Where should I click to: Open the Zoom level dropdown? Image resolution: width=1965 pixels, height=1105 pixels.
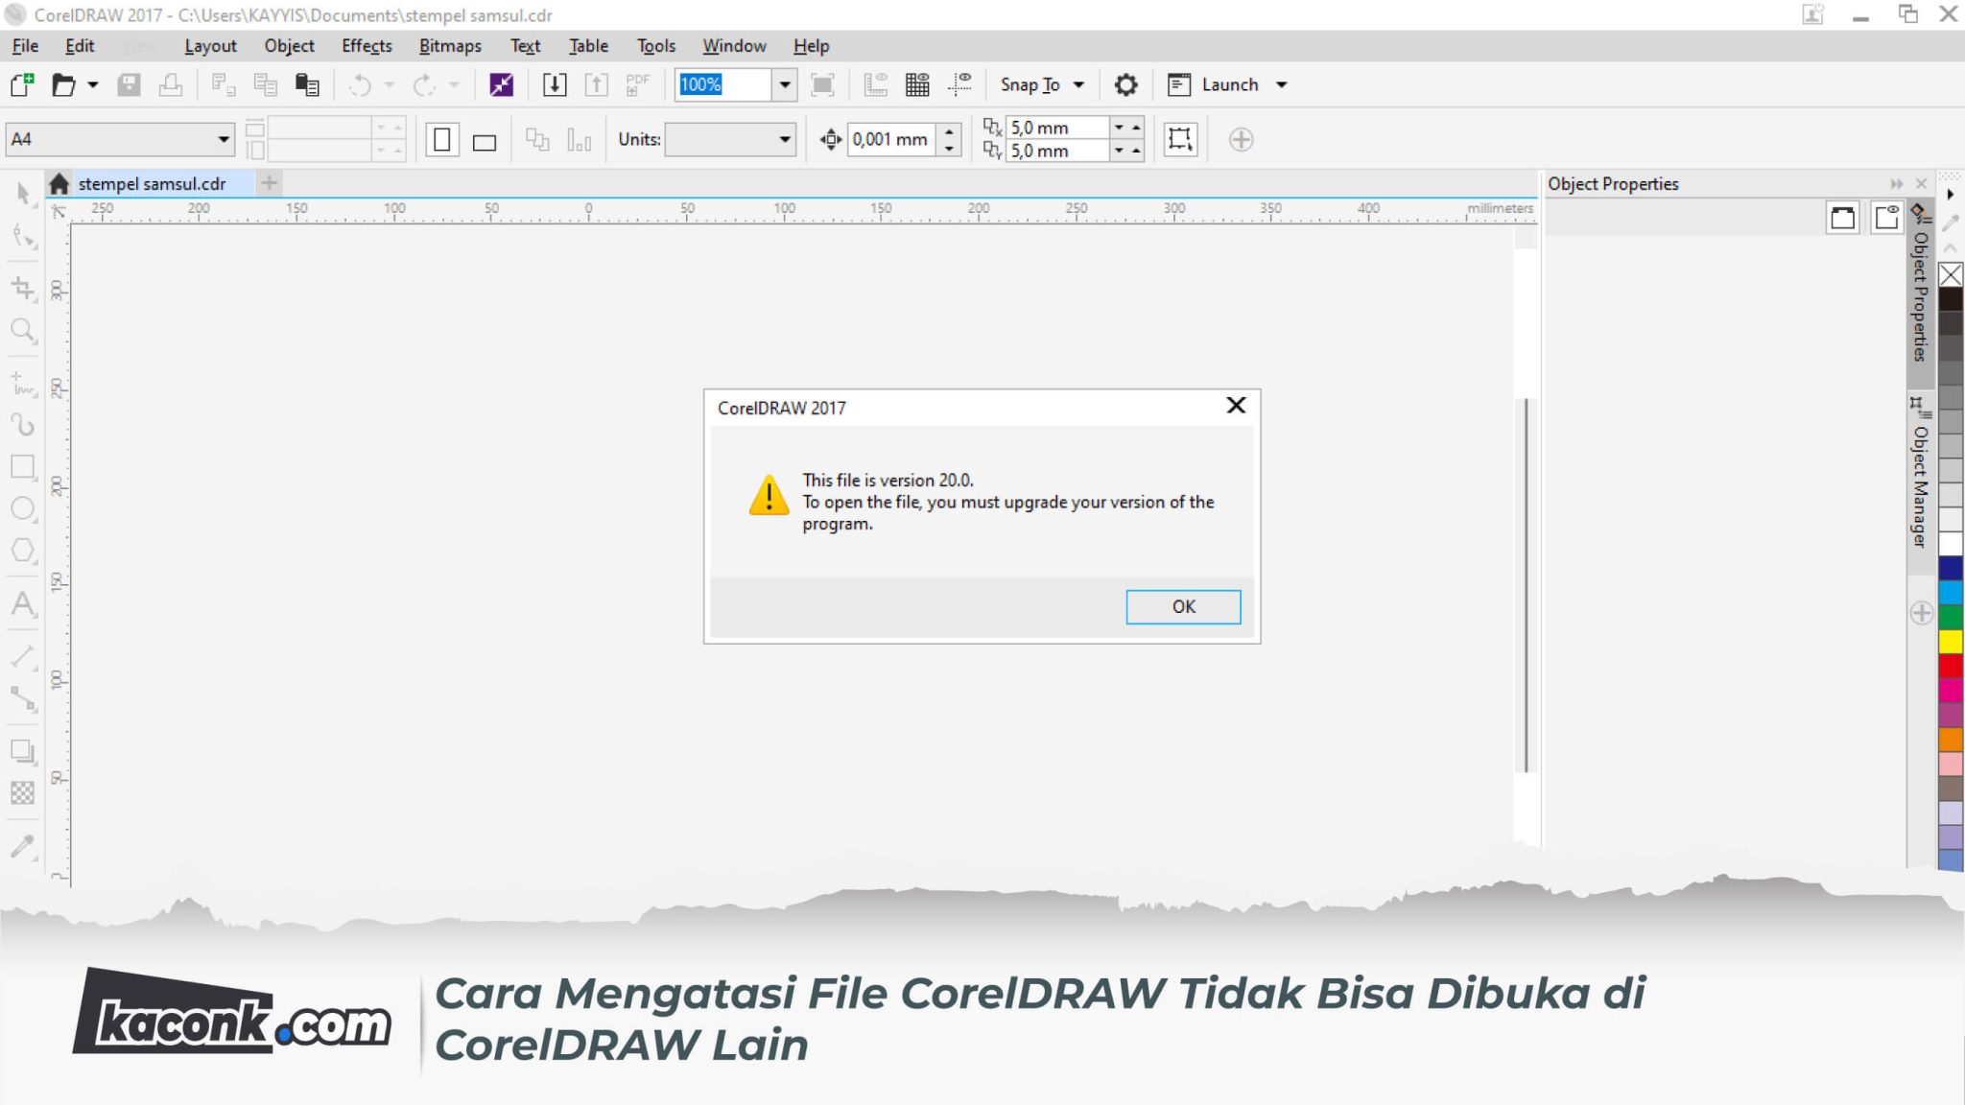(x=784, y=84)
